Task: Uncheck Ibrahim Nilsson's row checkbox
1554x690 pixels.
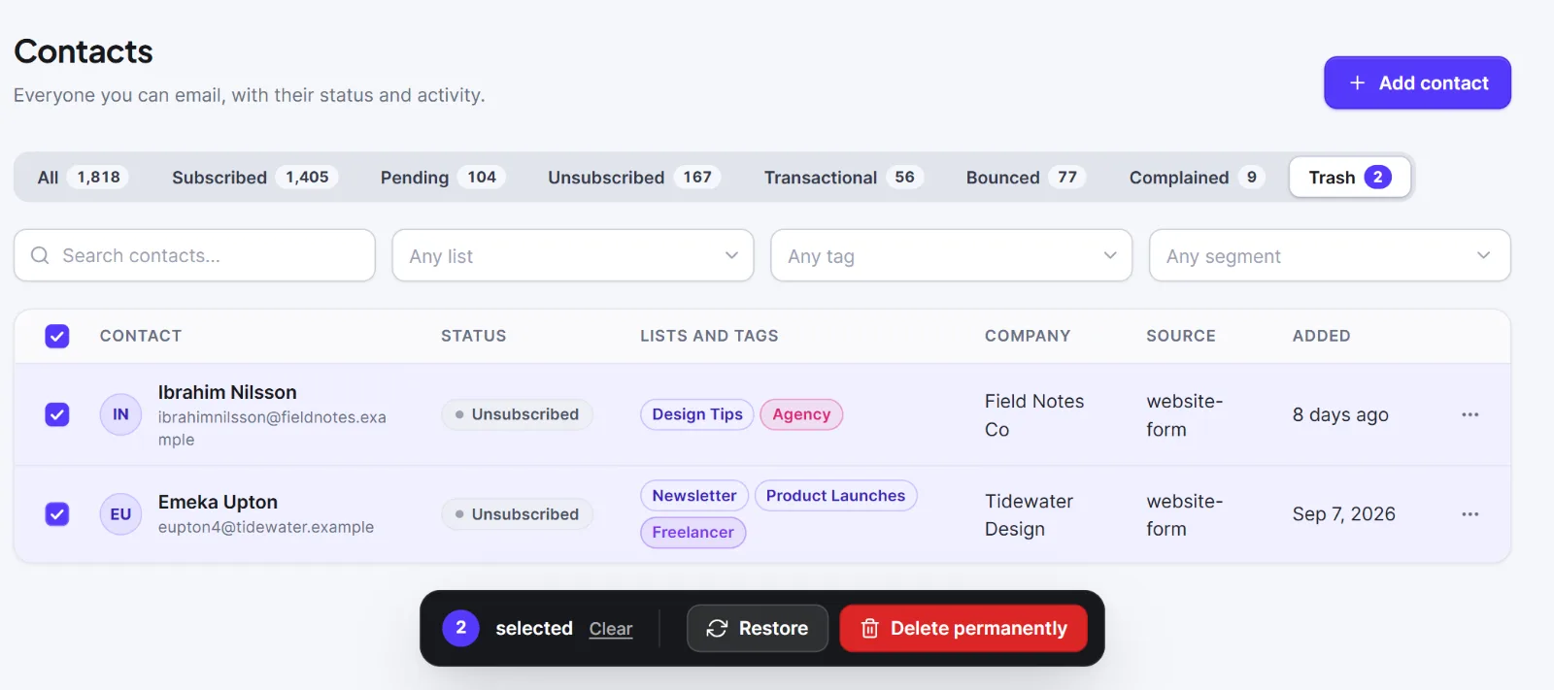Action: [57, 414]
